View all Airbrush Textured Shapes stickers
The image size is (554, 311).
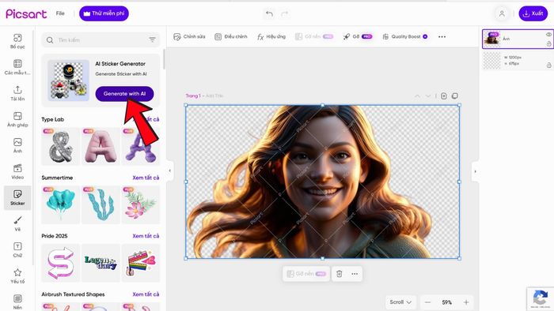click(x=146, y=294)
